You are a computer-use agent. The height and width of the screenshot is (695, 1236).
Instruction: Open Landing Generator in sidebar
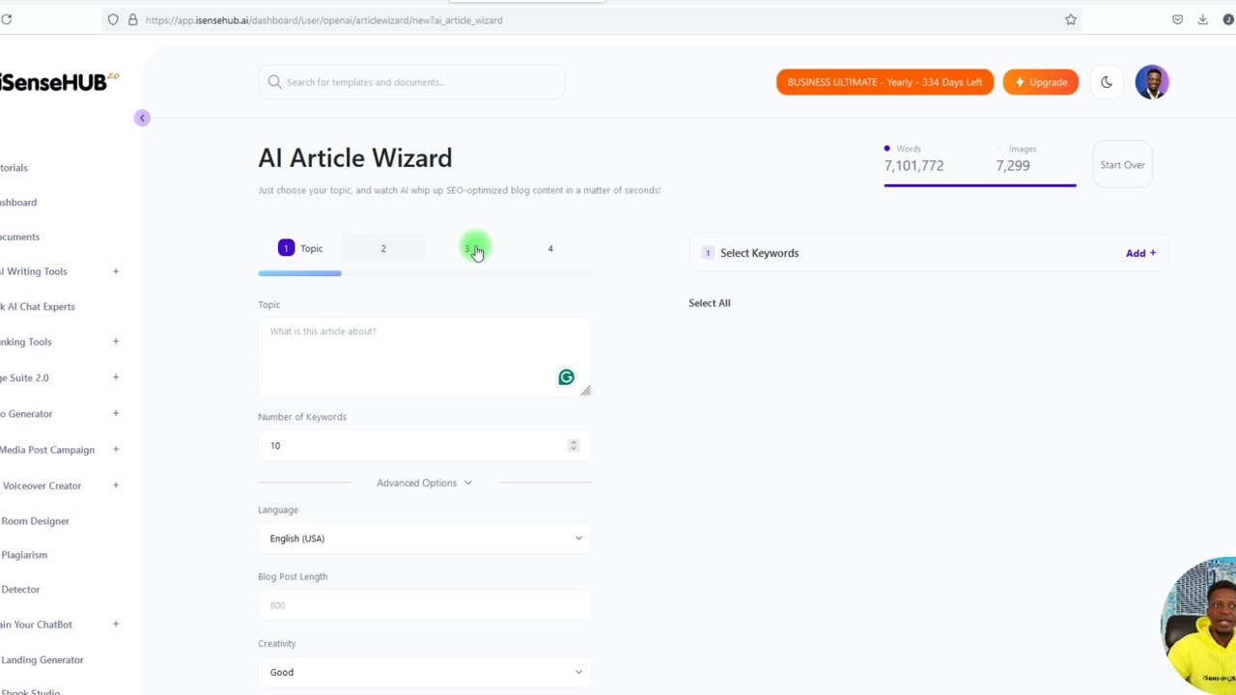[x=42, y=660]
